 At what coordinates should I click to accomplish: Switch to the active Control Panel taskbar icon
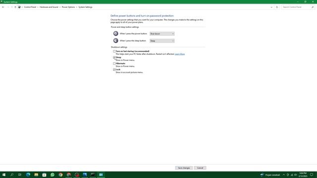[x=101, y=175]
